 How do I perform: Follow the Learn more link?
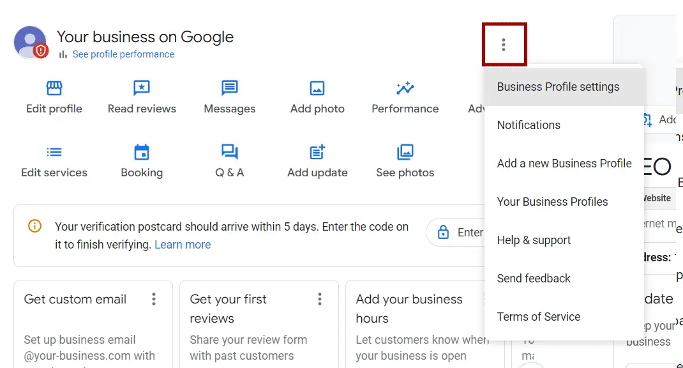183,245
